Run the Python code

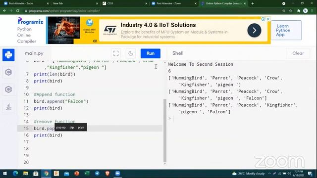[x=151, y=53]
